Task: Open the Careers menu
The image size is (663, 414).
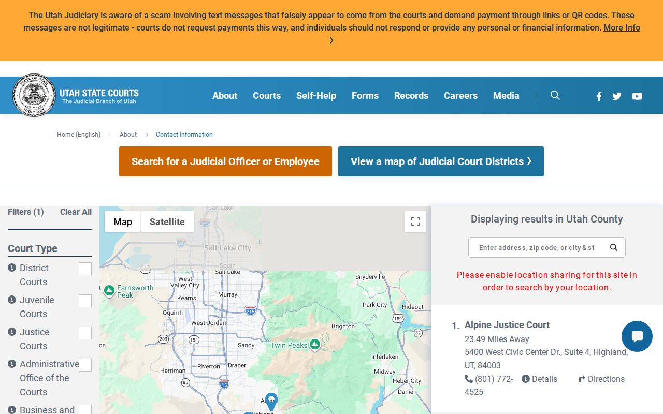Action: pos(460,95)
